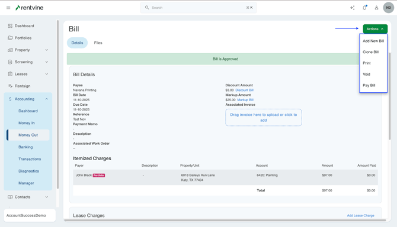Open the hamburger menu icon
Image resolution: width=397 pixels, height=227 pixels.
point(8,8)
